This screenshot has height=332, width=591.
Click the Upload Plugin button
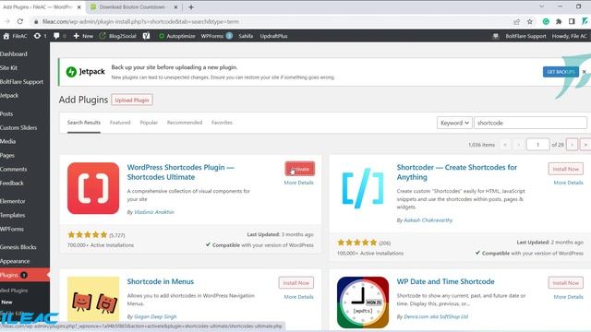click(132, 100)
